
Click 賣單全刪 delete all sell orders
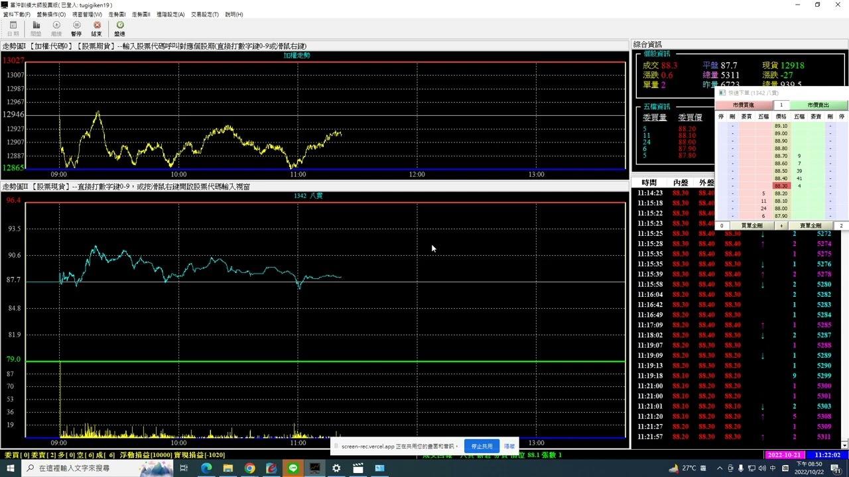click(811, 226)
